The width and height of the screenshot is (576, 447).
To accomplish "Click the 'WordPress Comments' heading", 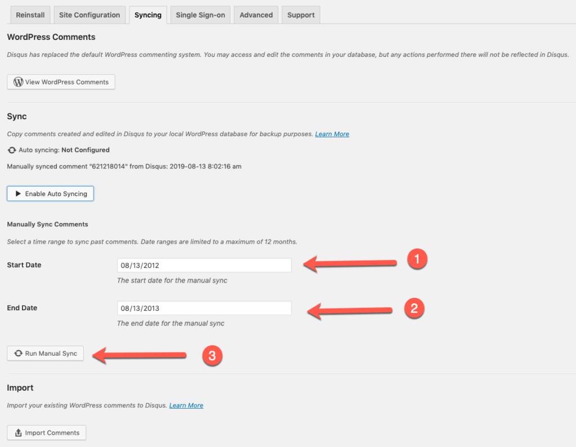I will (x=51, y=37).
